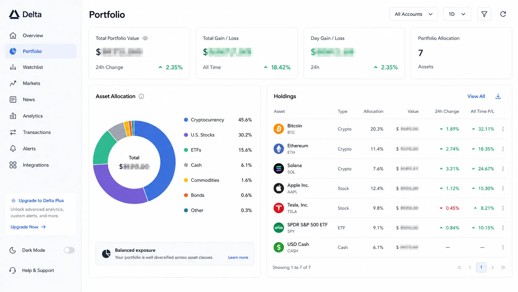Screen dimensions: 518x292
Task: Open Integrations in the sidebar
Action: [41, 165]
